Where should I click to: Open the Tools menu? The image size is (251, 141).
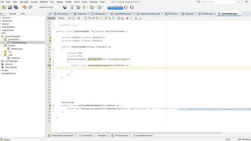click(x=85, y=2)
